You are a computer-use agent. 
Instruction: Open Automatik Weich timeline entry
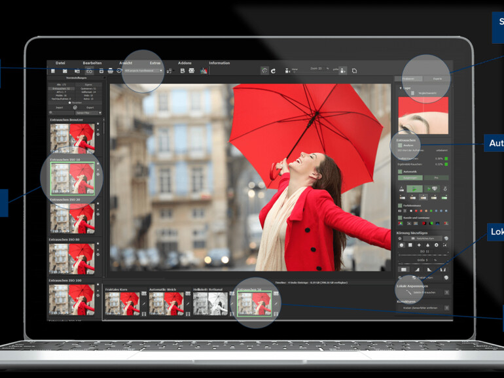(166, 304)
